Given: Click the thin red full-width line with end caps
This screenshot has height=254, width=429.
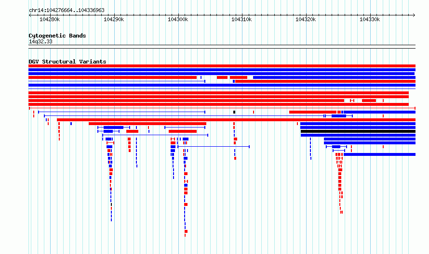Looking at the screenshot, I should [222, 108].
